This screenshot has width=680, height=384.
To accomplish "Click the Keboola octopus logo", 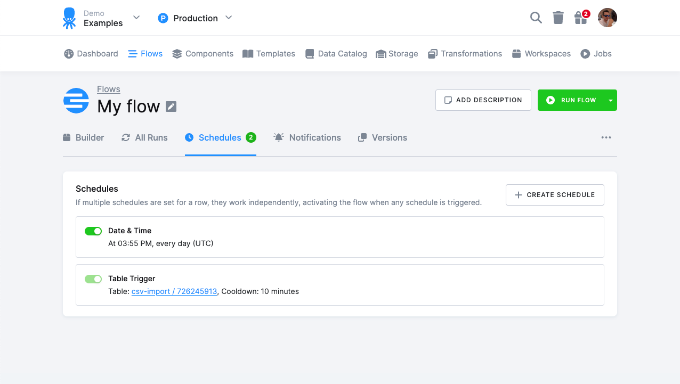I will click(x=69, y=18).
